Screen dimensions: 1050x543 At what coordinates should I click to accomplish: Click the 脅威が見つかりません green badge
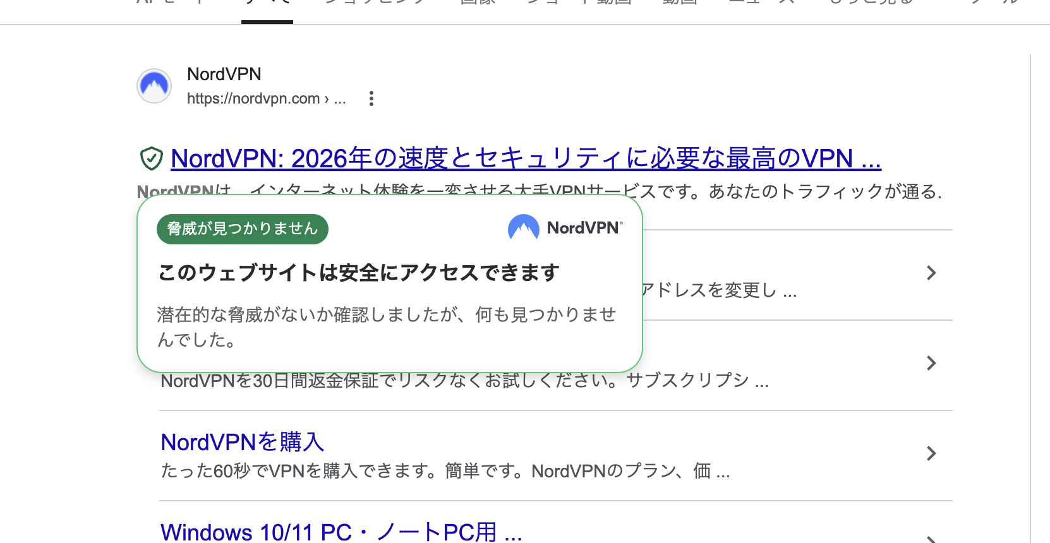pos(243,229)
